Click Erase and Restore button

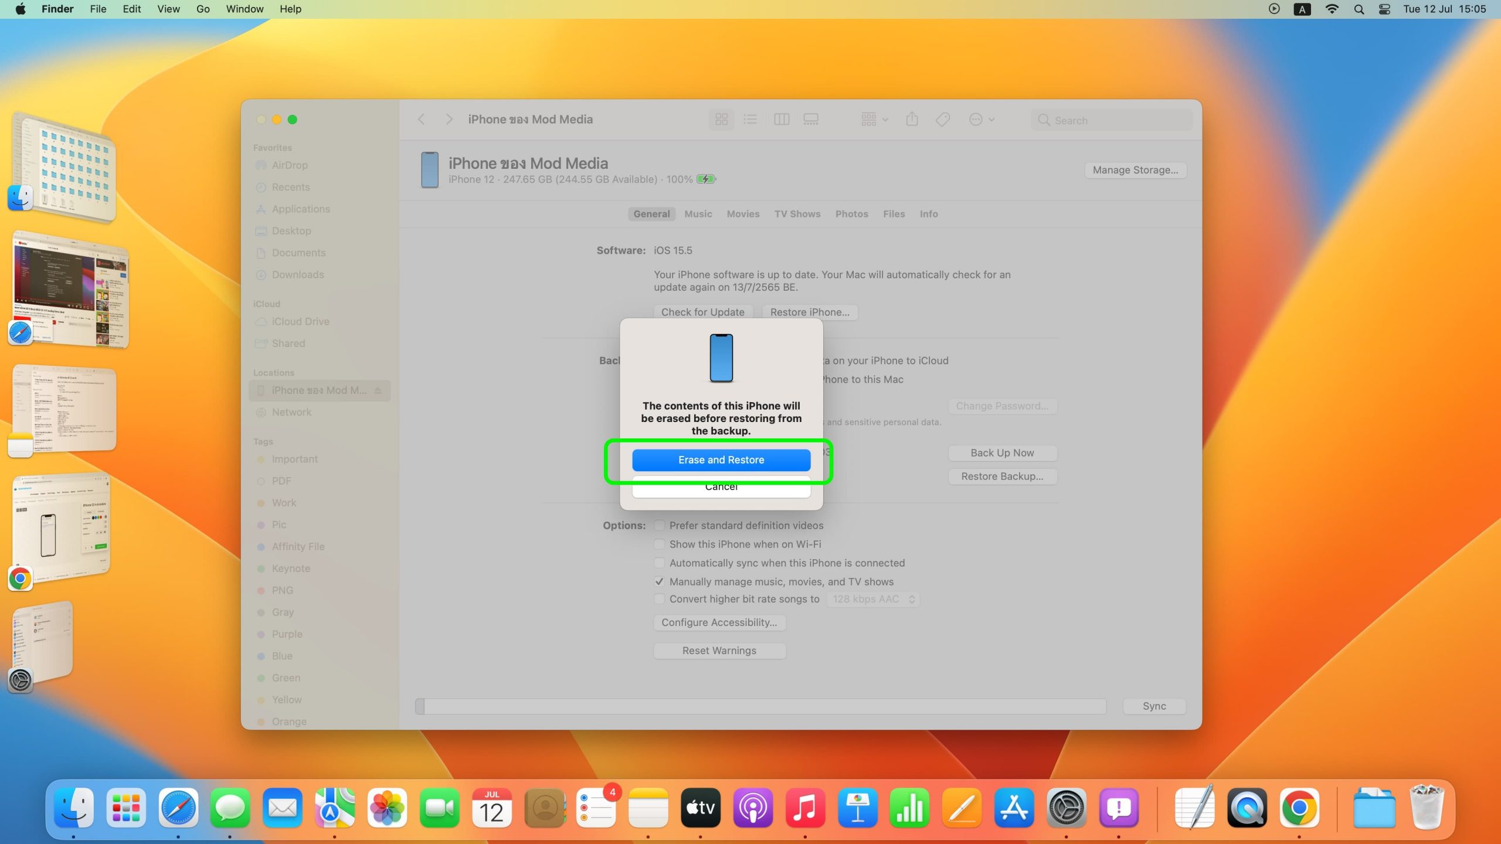click(721, 460)
